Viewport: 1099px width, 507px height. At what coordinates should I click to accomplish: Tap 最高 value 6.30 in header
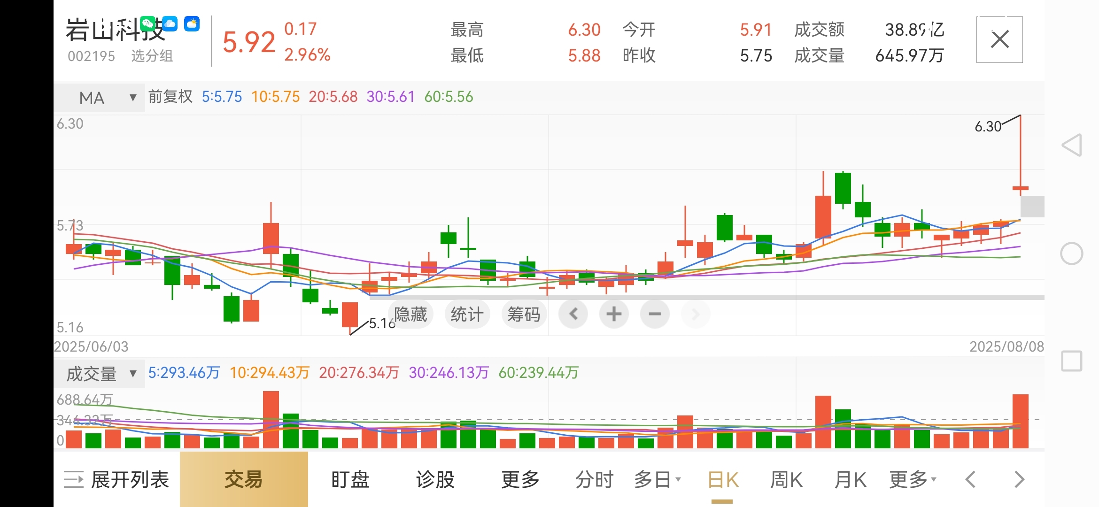click(x=584, y=30)
